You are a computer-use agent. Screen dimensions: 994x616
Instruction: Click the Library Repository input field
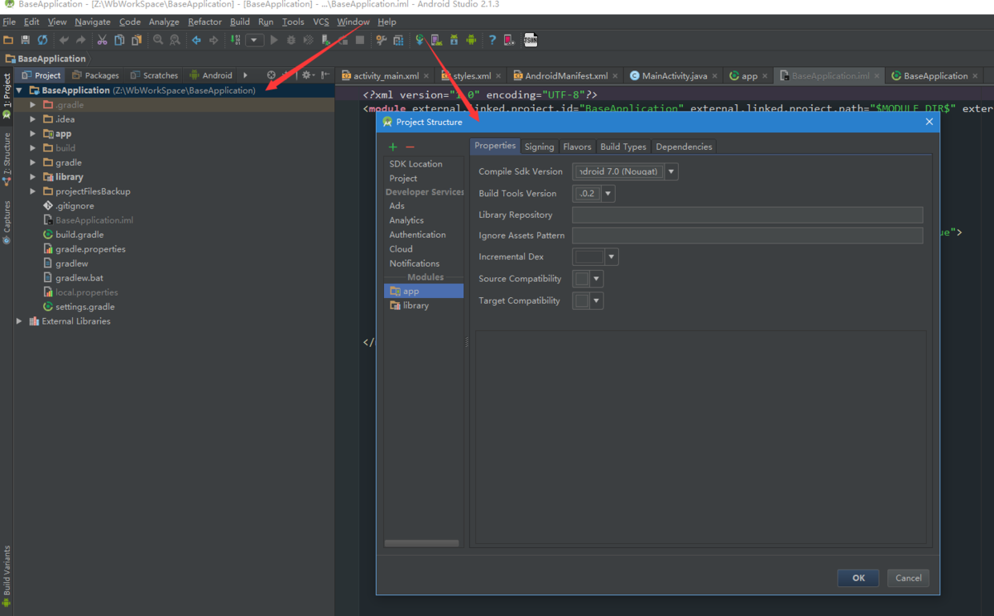tap(747, 215)
